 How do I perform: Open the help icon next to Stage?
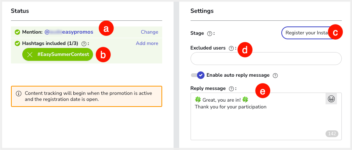(209, 34)
